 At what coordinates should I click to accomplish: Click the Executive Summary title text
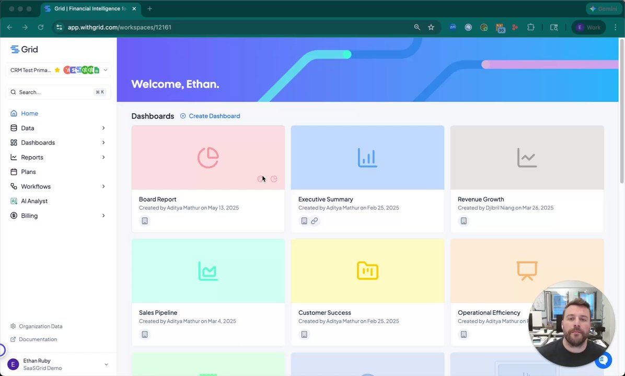click(x=326, y=199)
